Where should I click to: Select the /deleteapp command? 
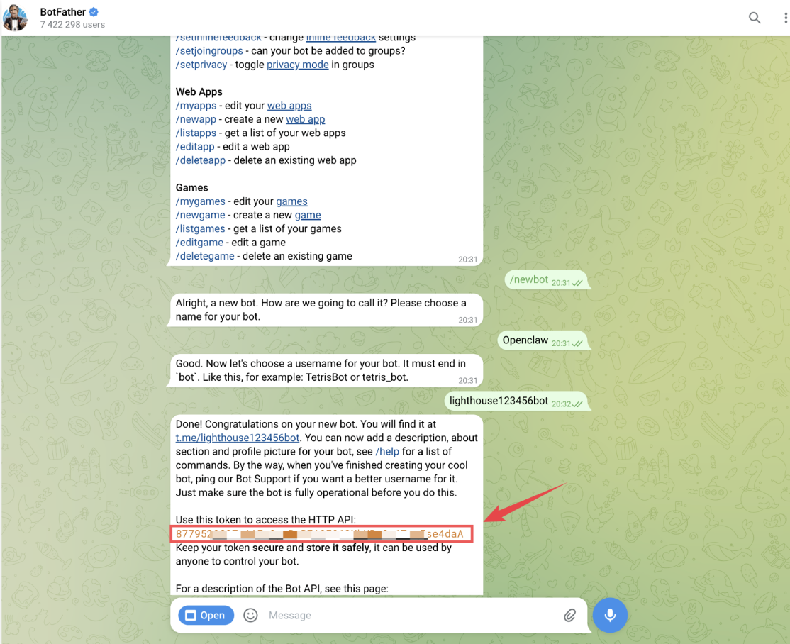click(x=201, y=160)
